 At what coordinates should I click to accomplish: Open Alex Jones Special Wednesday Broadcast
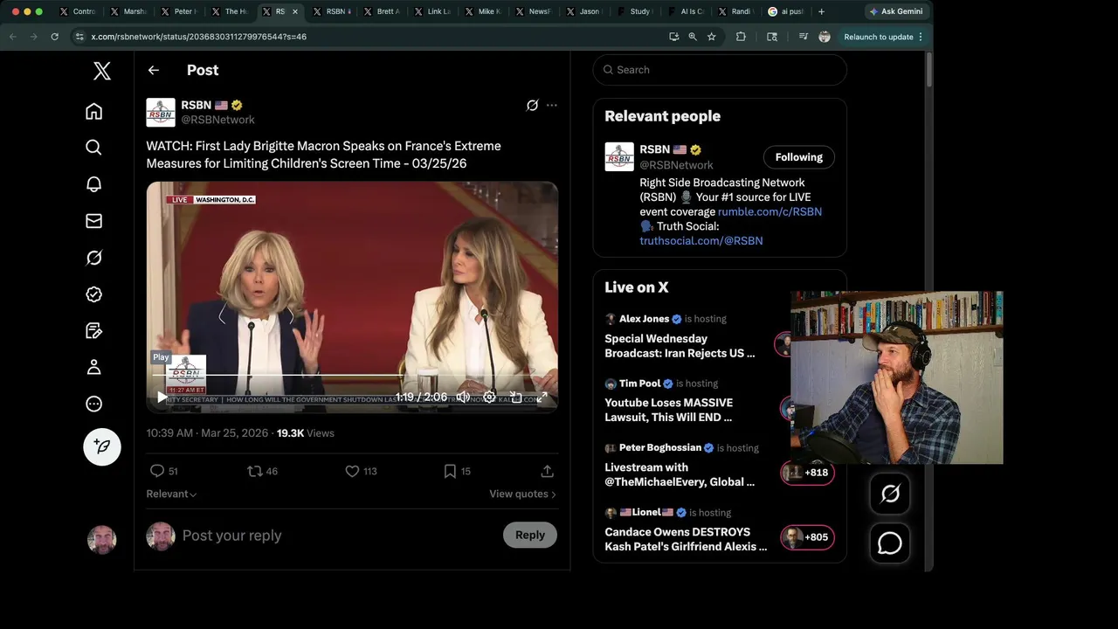(680, 346)
